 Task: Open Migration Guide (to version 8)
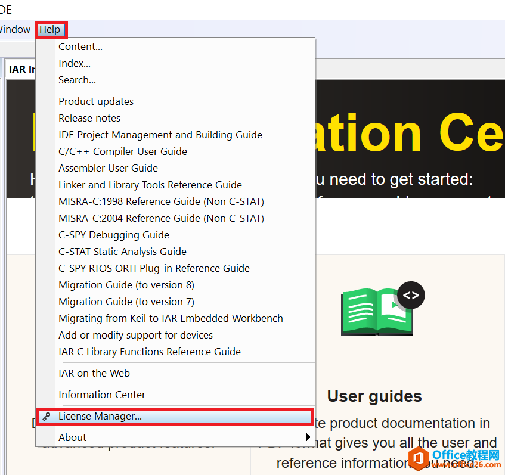click(x=175, y=285)
